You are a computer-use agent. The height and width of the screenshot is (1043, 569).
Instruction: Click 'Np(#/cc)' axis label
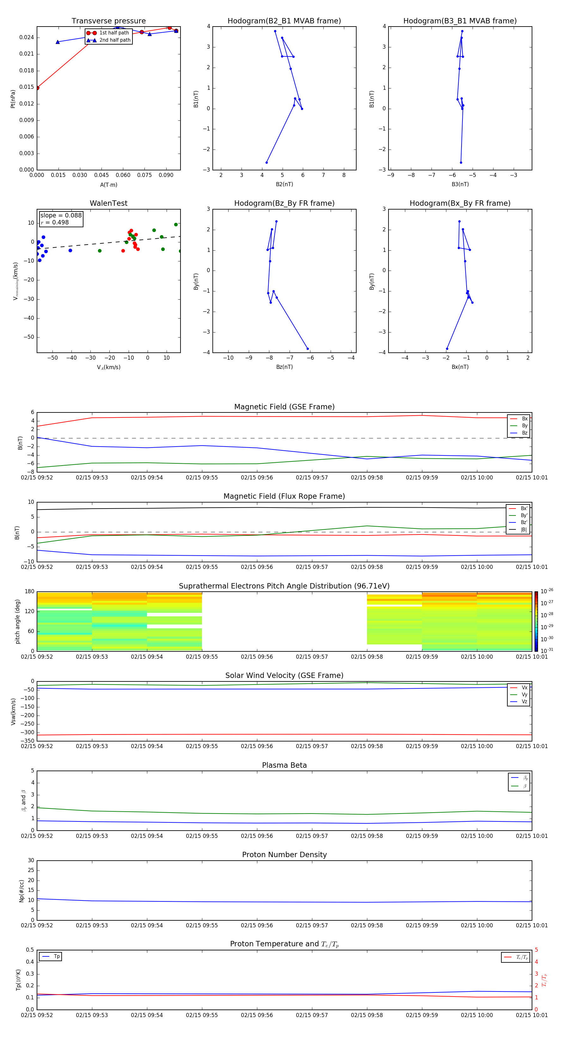tap(21, 891)
